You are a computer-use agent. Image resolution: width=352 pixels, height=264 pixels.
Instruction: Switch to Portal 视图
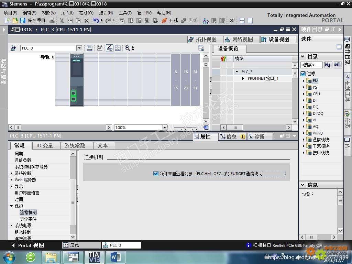tap(28, 245)
